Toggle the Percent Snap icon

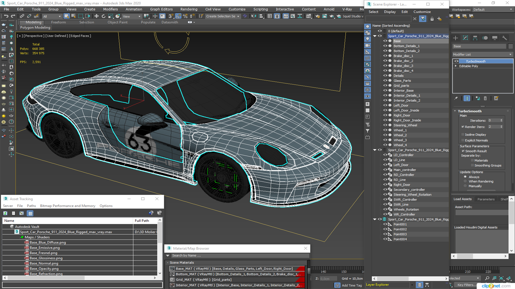click(x=185, y=16)
